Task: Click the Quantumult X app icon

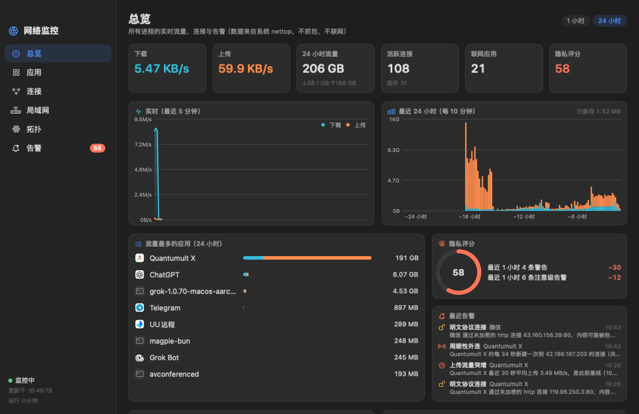Action: tap(140, 258)
